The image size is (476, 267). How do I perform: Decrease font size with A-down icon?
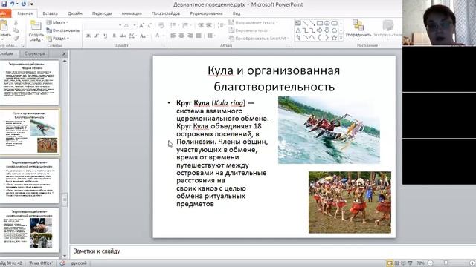coord(149,26)
